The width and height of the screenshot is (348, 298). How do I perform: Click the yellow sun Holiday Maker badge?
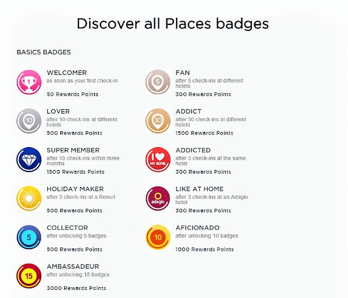[x=29, y=198]
